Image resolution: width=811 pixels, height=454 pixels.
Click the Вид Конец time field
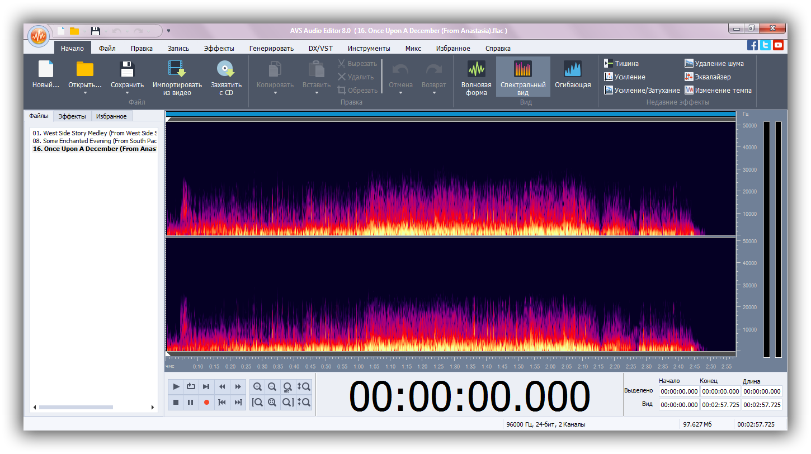tap(720, 405)
